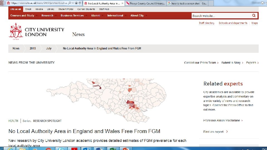Click the site search magnifier button
267x150 pixels.
254,16
